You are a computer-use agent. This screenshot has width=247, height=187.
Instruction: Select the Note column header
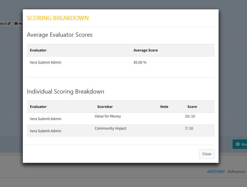point(164,107)
